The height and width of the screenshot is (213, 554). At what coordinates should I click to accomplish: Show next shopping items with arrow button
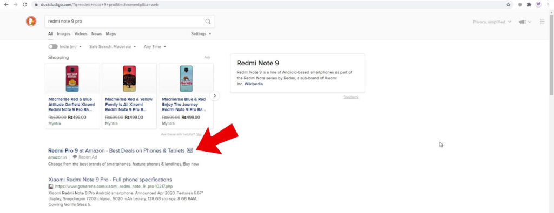(x=215, y=95)
